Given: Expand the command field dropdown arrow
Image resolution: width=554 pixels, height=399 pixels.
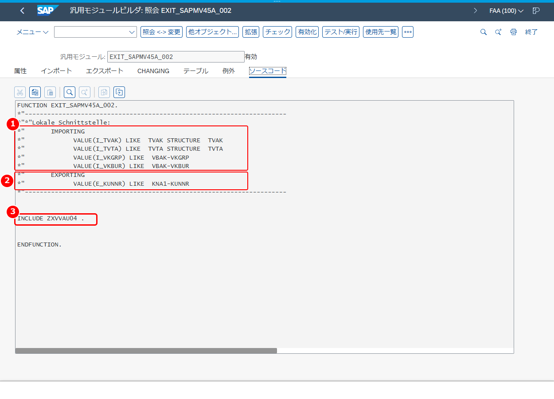Looking at the screenshot, I should (x=132, y=32).
